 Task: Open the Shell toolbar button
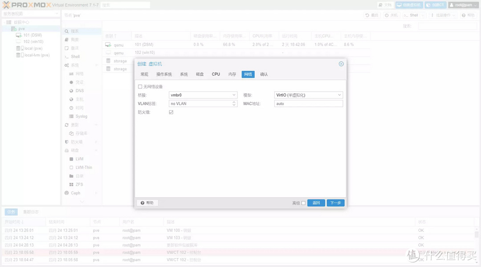coord(411,15)
